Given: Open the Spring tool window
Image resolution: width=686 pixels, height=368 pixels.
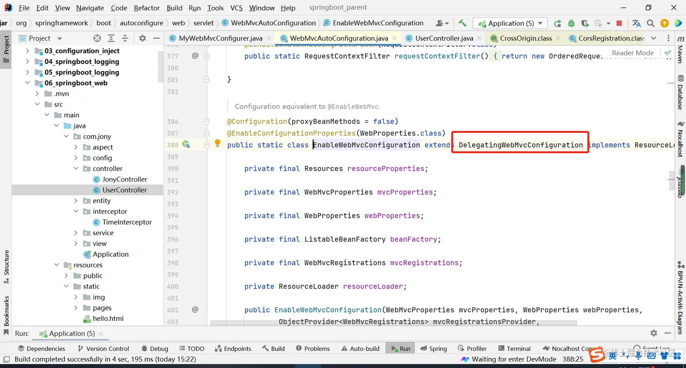Looking at the screenshot, I should [433, 349].
